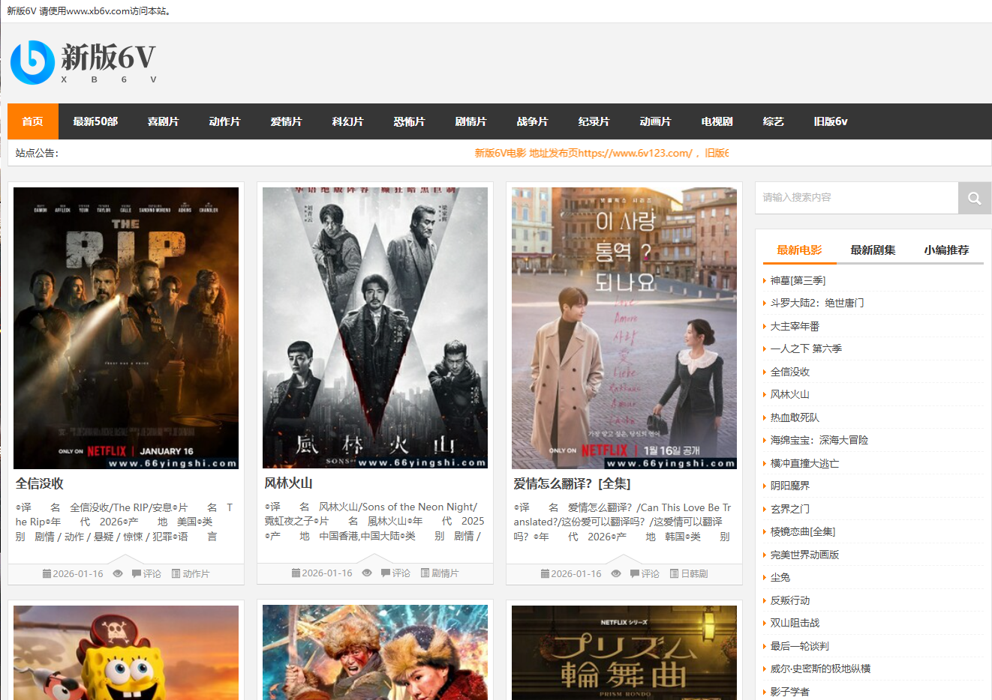992x700 pixels.
Task: Open the 全信没收 movie title link
Action: point(40,483)
